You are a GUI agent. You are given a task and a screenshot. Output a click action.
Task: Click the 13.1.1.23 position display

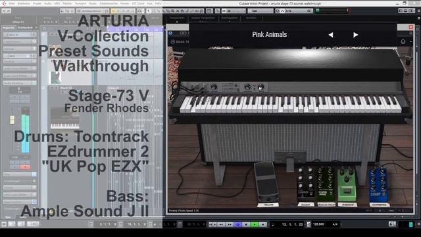click(292, 224)
